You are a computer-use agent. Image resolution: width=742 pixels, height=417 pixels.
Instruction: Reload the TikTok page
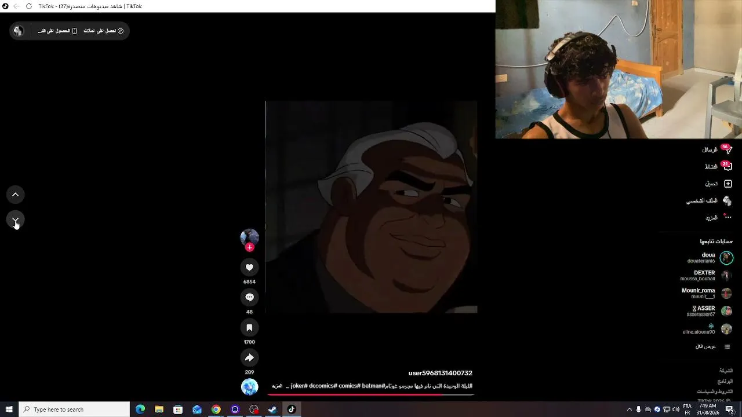point(28,6)
